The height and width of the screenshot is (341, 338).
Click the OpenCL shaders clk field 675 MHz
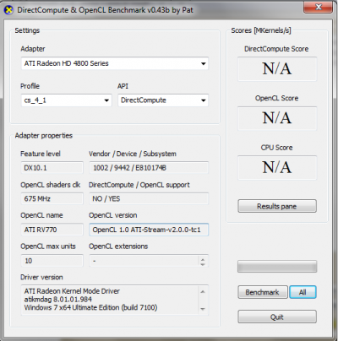[52, 198]
